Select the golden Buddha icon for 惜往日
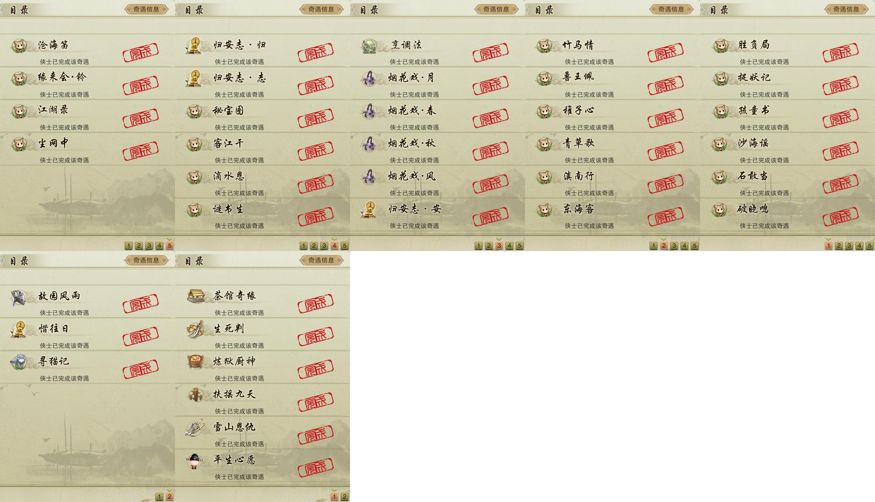 coord(18,329)
